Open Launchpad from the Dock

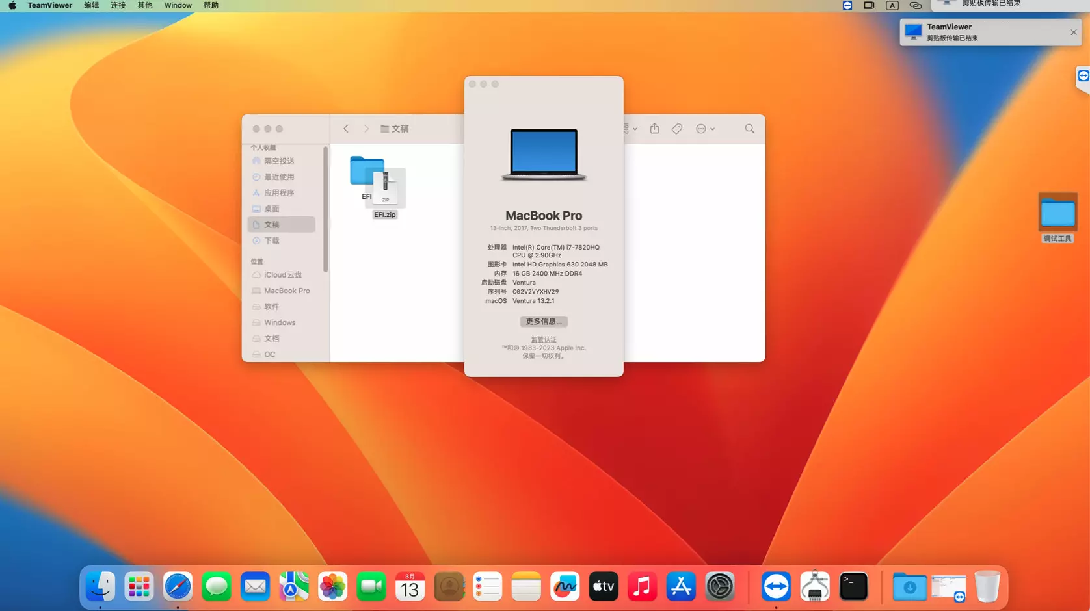pyautogui.click(x=139, y=586)
